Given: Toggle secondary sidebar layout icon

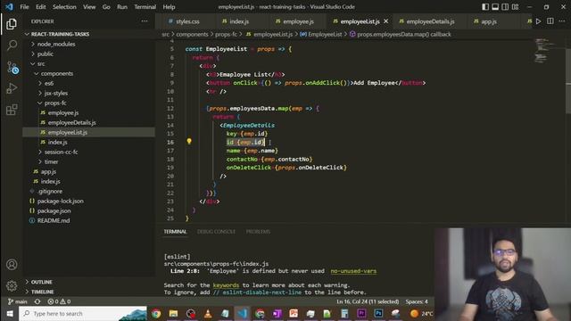Looking at the screenshot, I should point(505,7).
